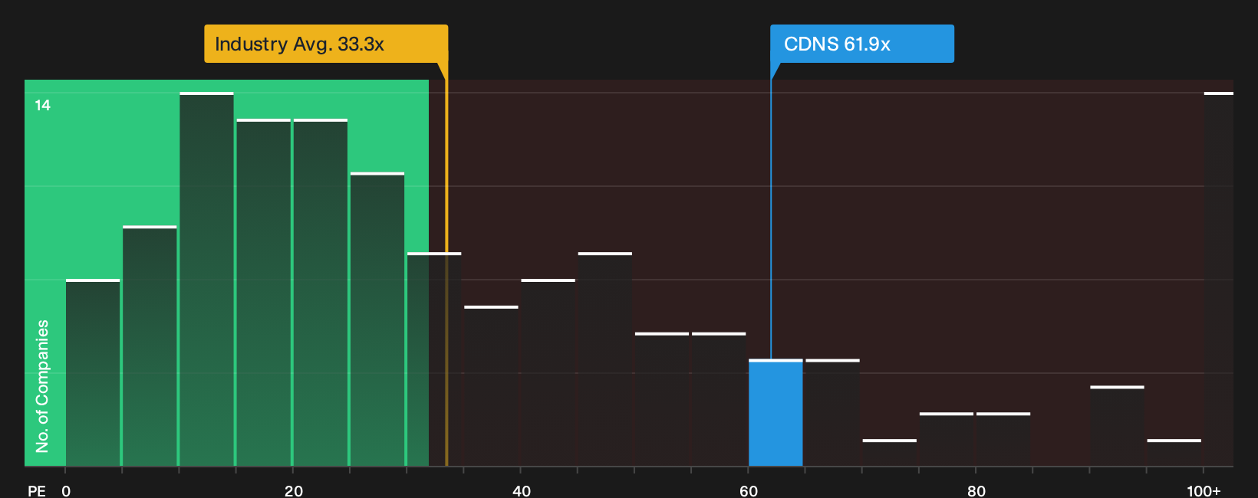The height and width of the screenshot is (498, 1258).
Task: Select the 100+ PE bar
Action: pos(1219,279)
